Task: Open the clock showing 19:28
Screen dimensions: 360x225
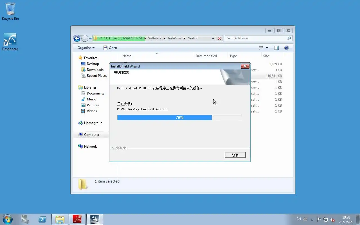Action: pos(346,219)
